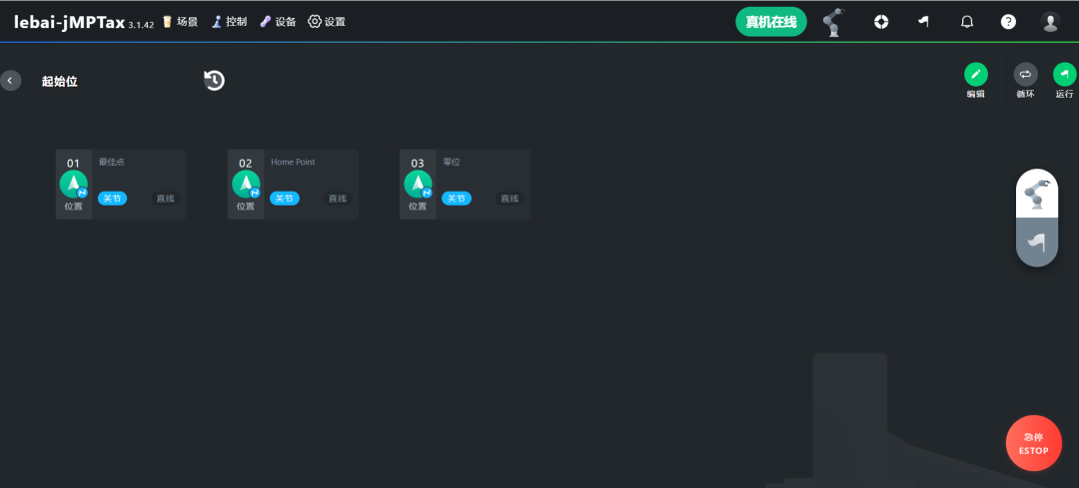Click the 真机在线 status button

(770, 22)
